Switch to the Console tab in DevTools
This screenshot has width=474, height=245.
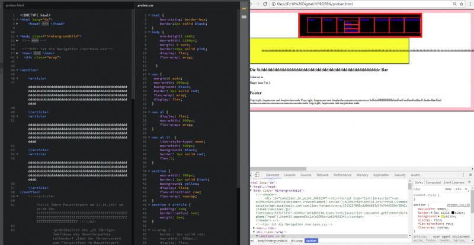pos(290,175)
